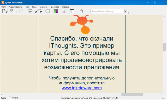Click the horizontal scrollbar right arrow
This screenshot has height=100, width=167.
[162, 94]
